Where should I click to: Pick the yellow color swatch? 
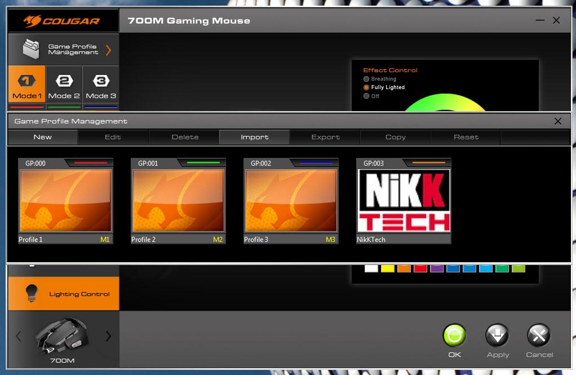[388, 268]
